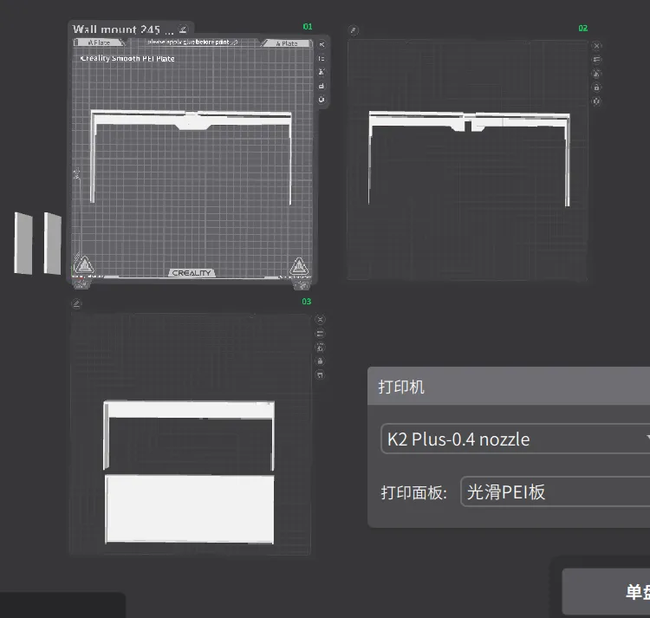Toggle the lock on plate 01
The height and width of the screenshot is (618, 650).
[322, 86]
